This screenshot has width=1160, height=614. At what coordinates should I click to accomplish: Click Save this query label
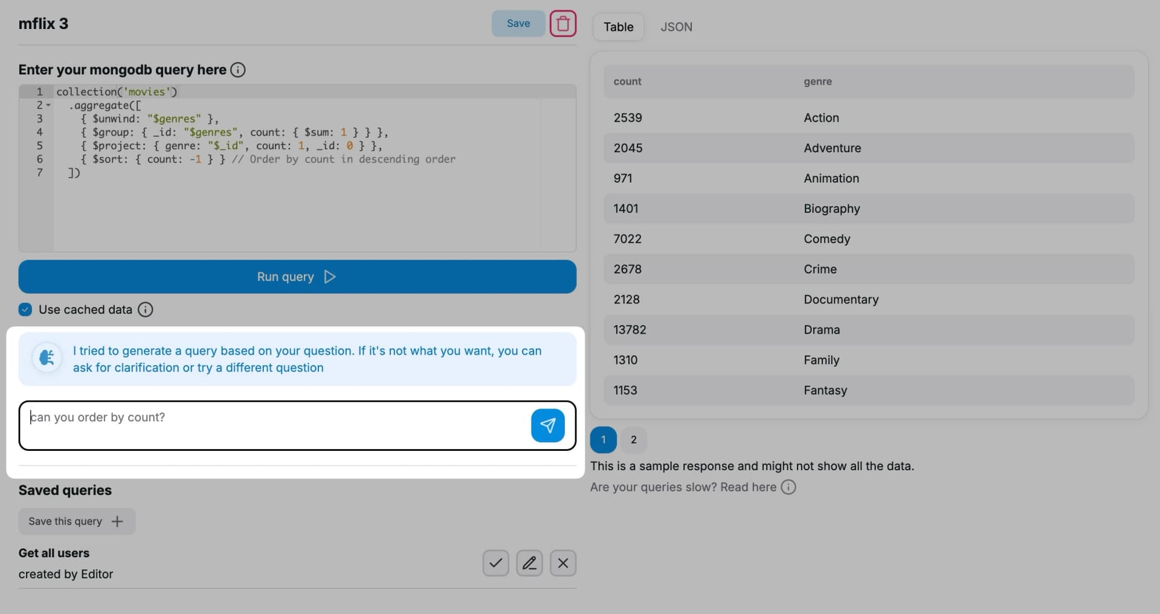(65, 522)
